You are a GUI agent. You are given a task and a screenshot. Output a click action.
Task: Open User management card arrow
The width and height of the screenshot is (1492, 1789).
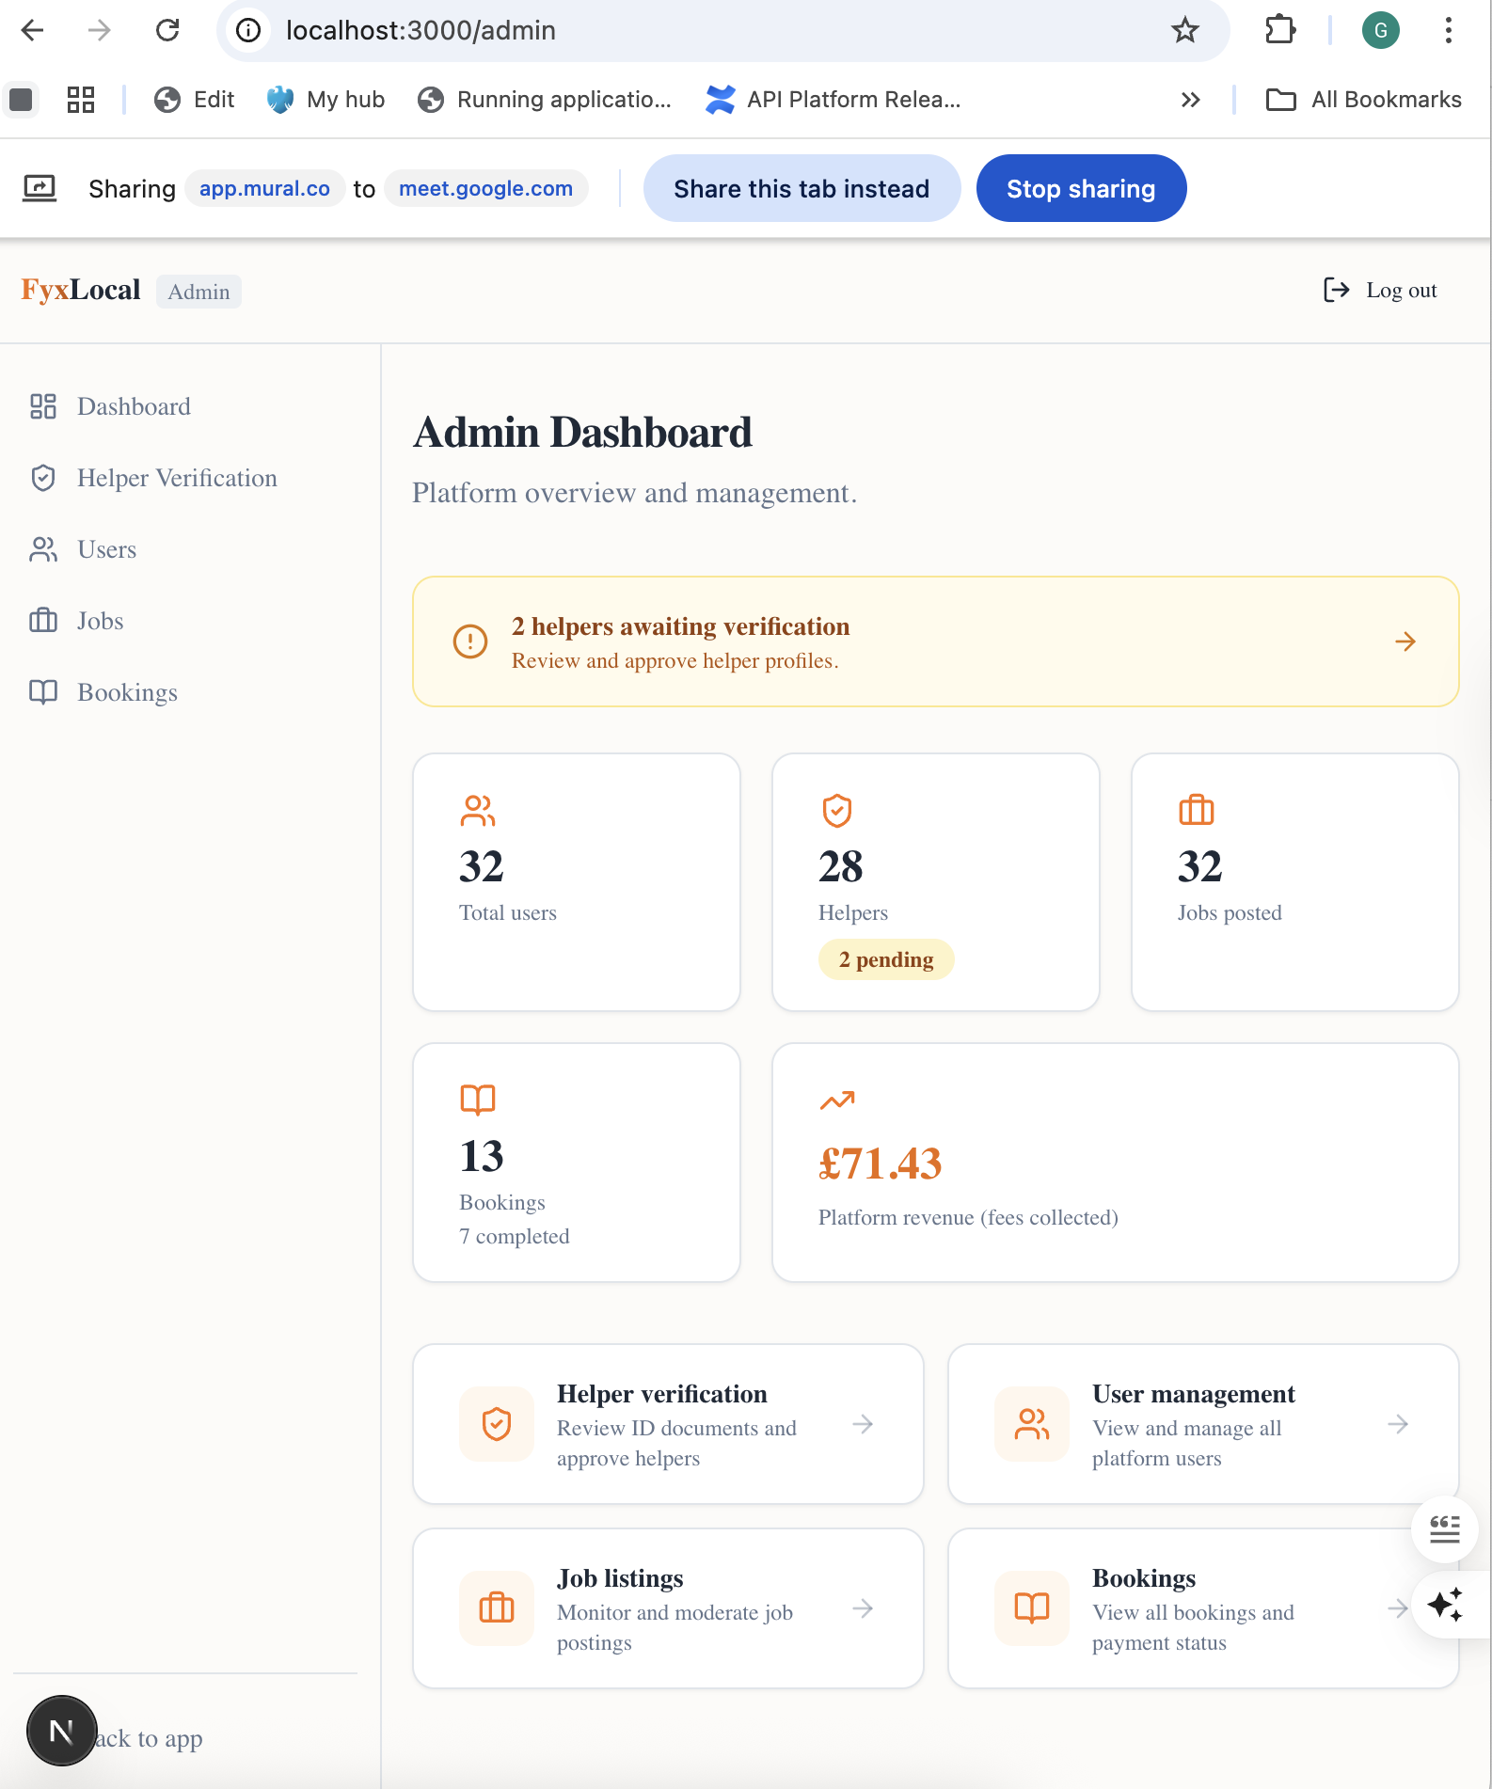click(x=1397, y=1424)
